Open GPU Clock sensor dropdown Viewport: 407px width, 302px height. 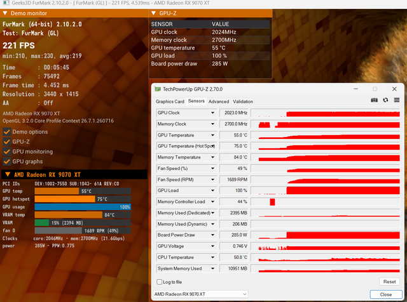coord(212,113)
